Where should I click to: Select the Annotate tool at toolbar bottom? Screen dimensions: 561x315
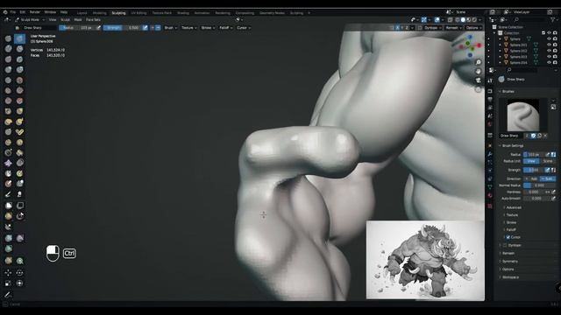coord(8,295)
